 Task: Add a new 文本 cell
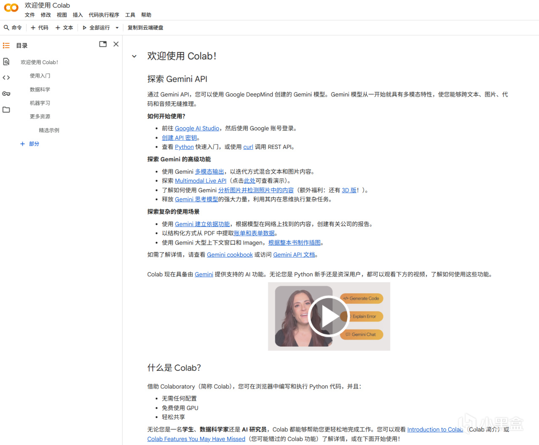click(64, 28)
